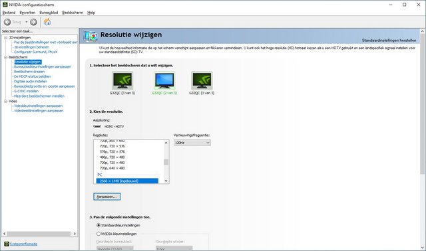Click main panel vertical scroll-up arrow

(423, 31)
